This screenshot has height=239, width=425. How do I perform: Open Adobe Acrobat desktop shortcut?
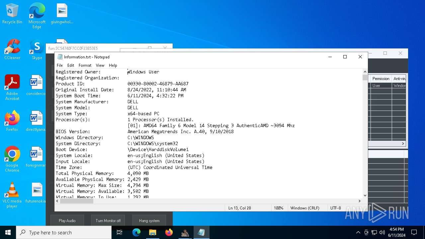click(12, 88)
